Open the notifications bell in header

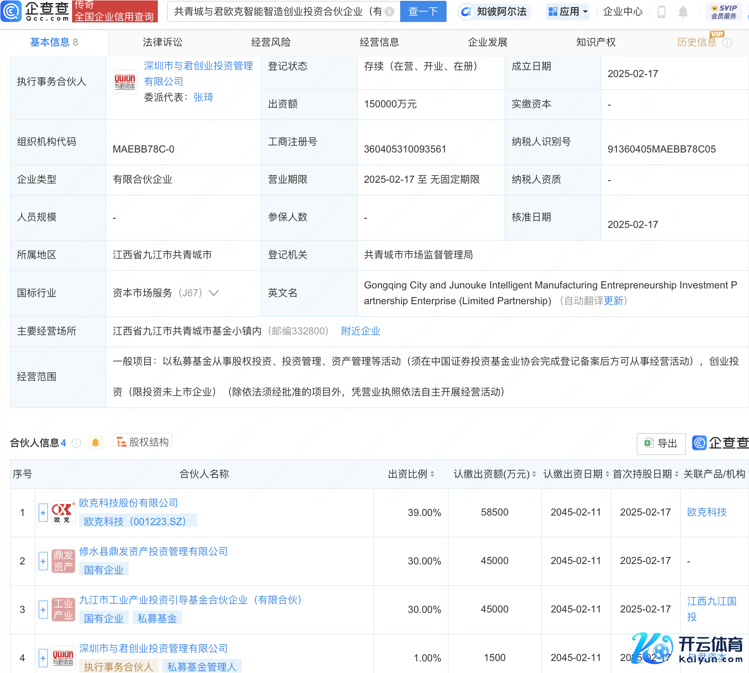(x=683, y=12)
